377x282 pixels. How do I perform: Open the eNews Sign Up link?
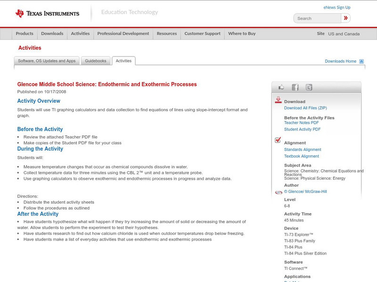pyautogui.click(x=337, y=8)
